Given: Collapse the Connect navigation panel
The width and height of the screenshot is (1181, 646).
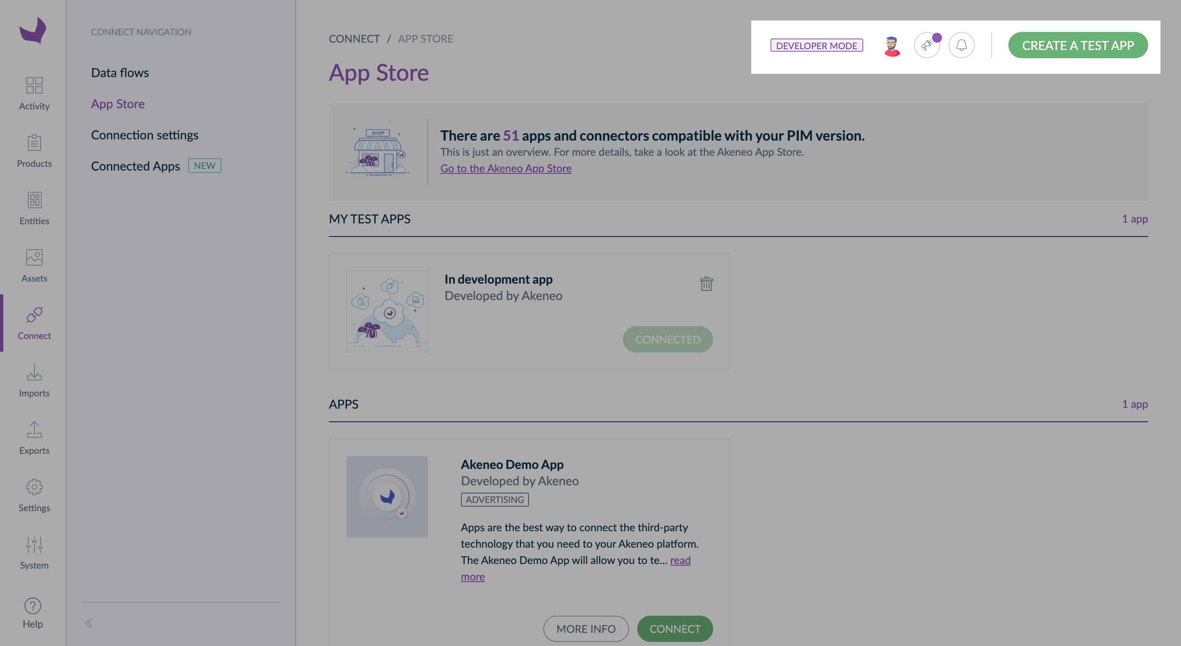Looking at the screenshot, I should point(89,623).
